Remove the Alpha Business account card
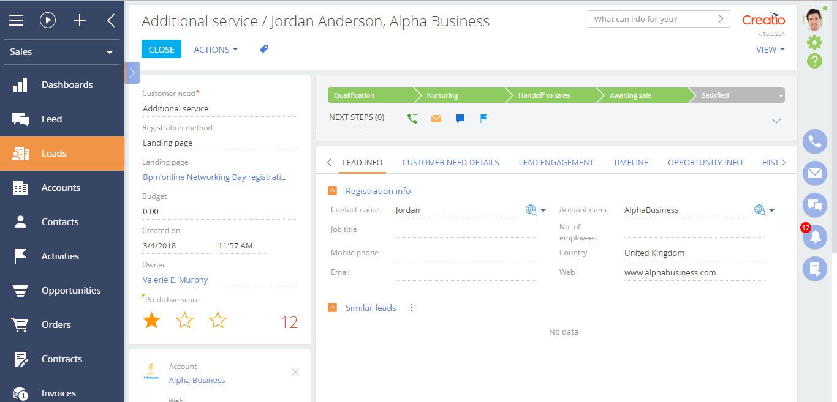 coord(295,372)
